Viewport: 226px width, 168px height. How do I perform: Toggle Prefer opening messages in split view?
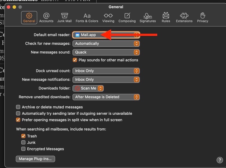18,120
